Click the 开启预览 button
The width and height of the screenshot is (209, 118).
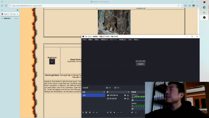(x=140, y=64)
